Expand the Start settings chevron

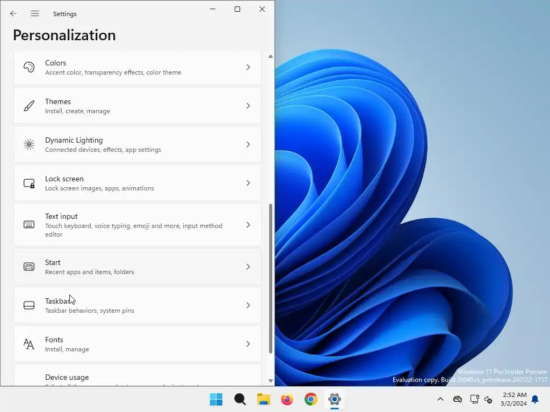click(x=248, y=267)
